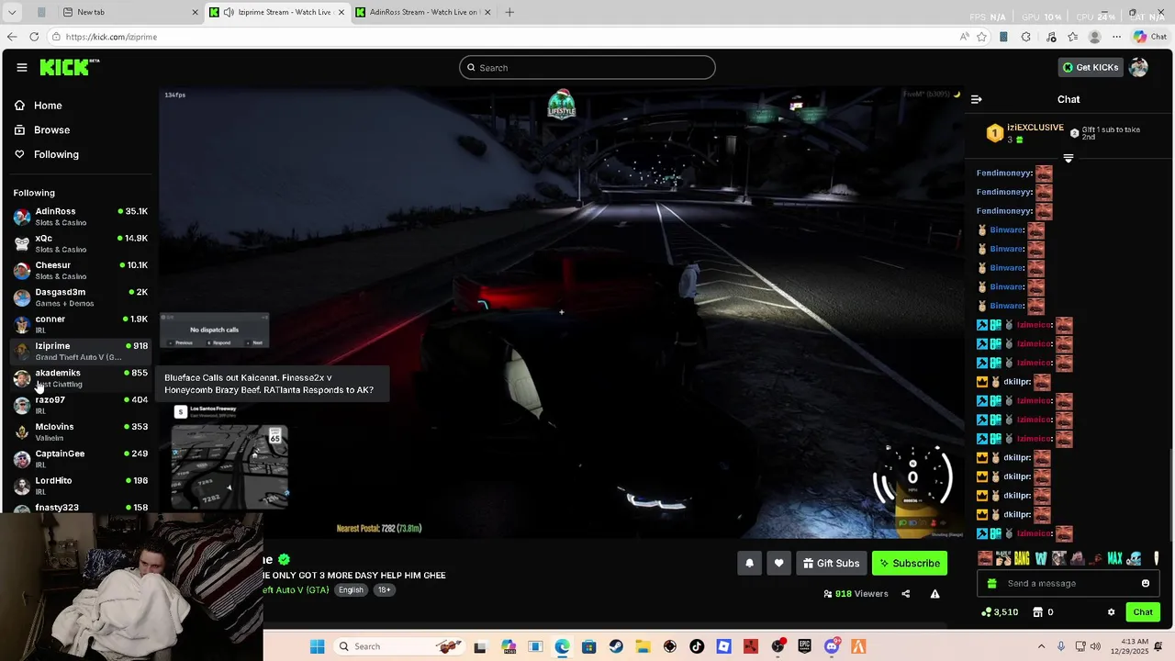Expand the pinned leaderboard chevron in chat
The image size is (1175, 661).
click(1068, 158)
